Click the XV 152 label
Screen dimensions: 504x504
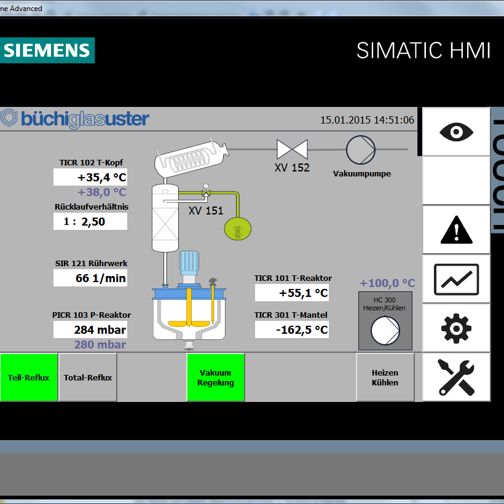coord(292,168)
